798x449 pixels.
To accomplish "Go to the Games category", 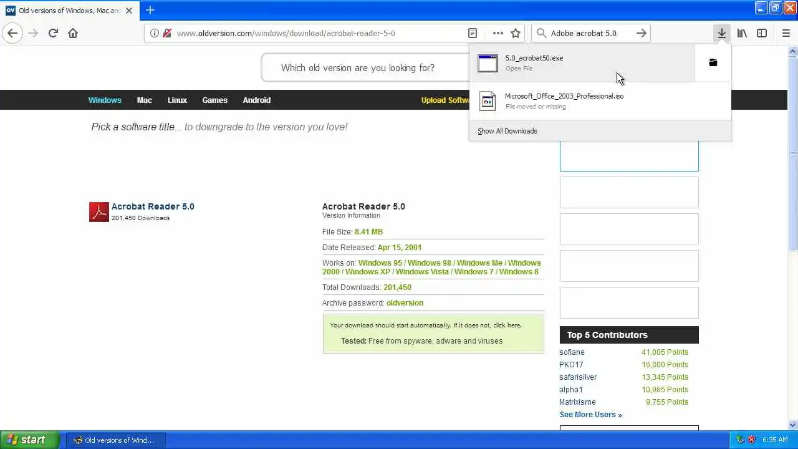I will 214,100.
